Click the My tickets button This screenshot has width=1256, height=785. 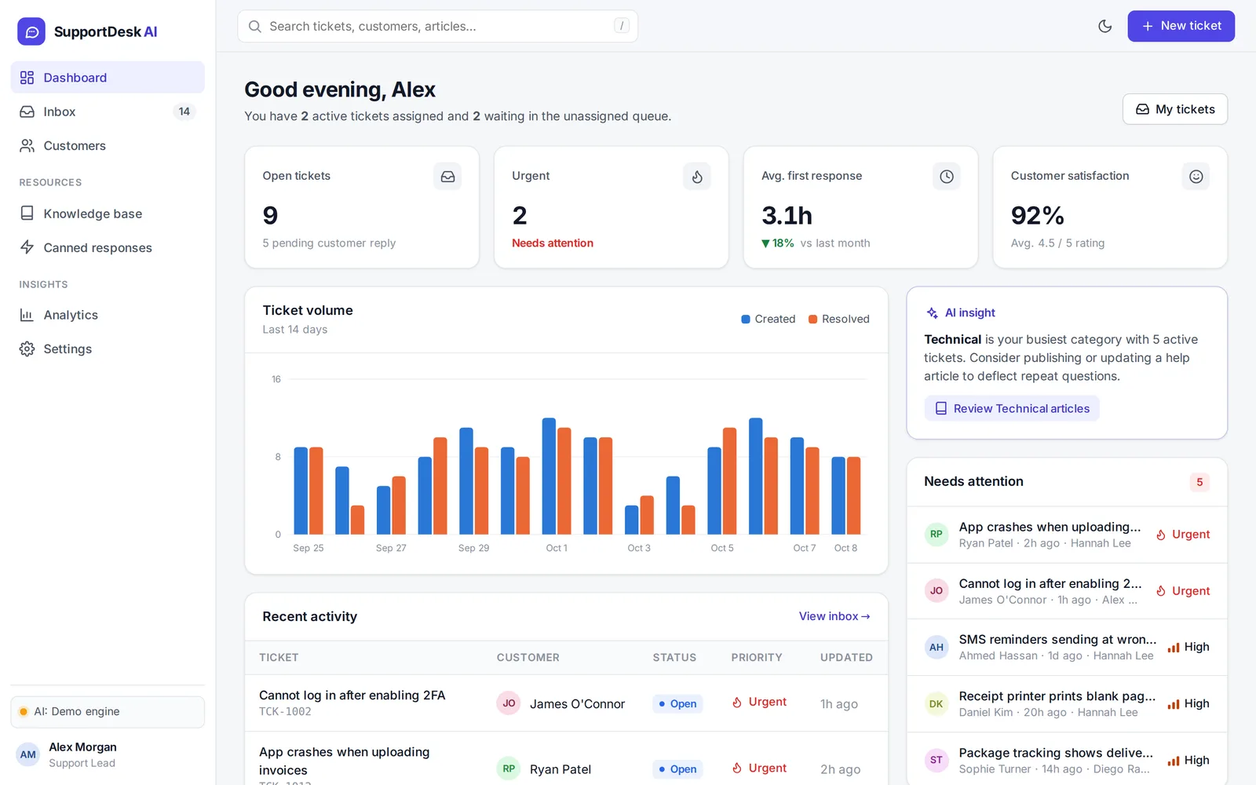[x=1174, y=109]
